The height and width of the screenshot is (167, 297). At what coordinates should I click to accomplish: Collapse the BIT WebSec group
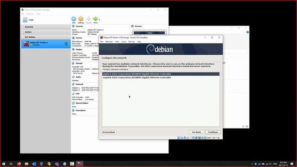click(23, 37)
